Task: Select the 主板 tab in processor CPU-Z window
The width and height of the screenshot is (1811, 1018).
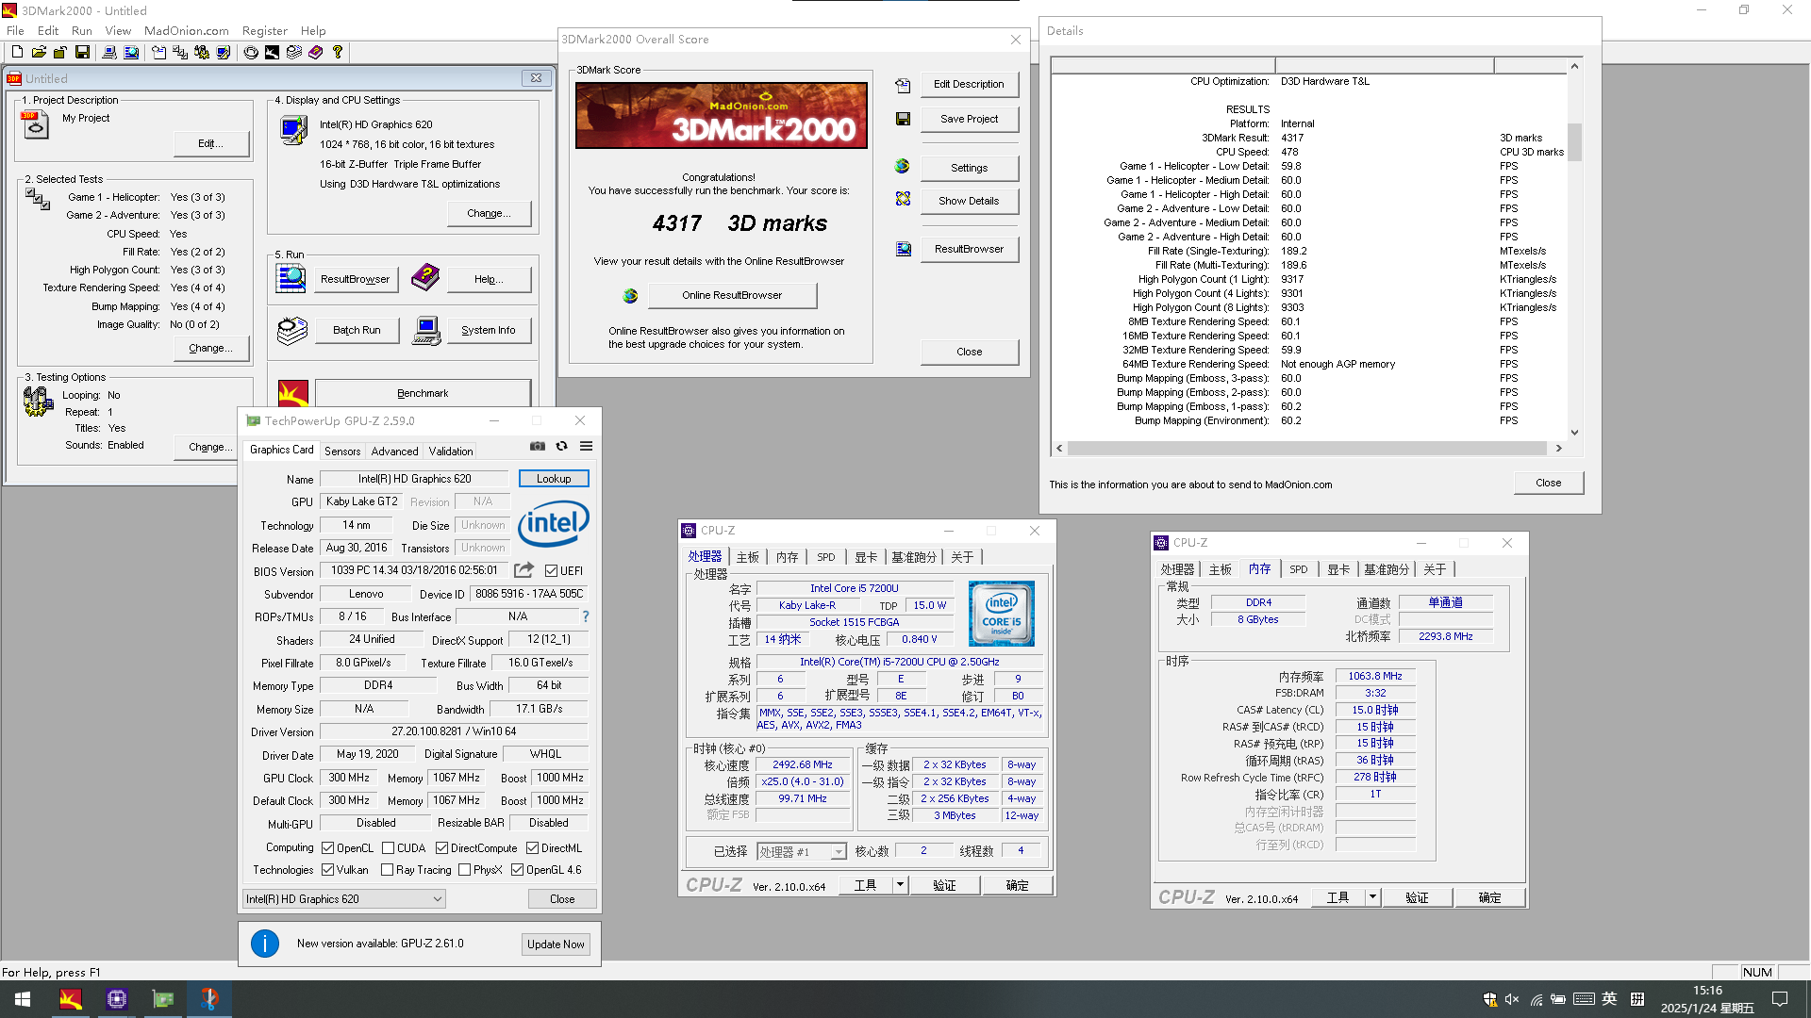Action: click(x=748, y=557)
